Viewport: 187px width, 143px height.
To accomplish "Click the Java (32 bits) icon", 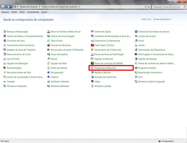I will (5, 59).
